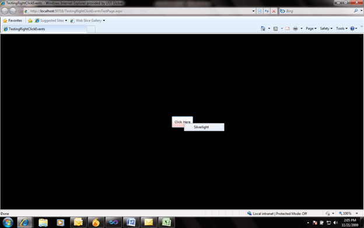Image resolution: width=364 pixels, height=228 pixels.
Task: Open the Tools menu
Action: (342, 29)
